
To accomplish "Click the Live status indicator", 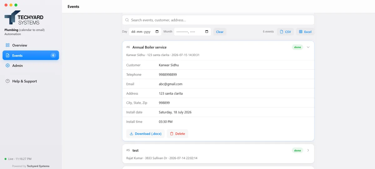I will pyautogui.click(x=18, y=159).
